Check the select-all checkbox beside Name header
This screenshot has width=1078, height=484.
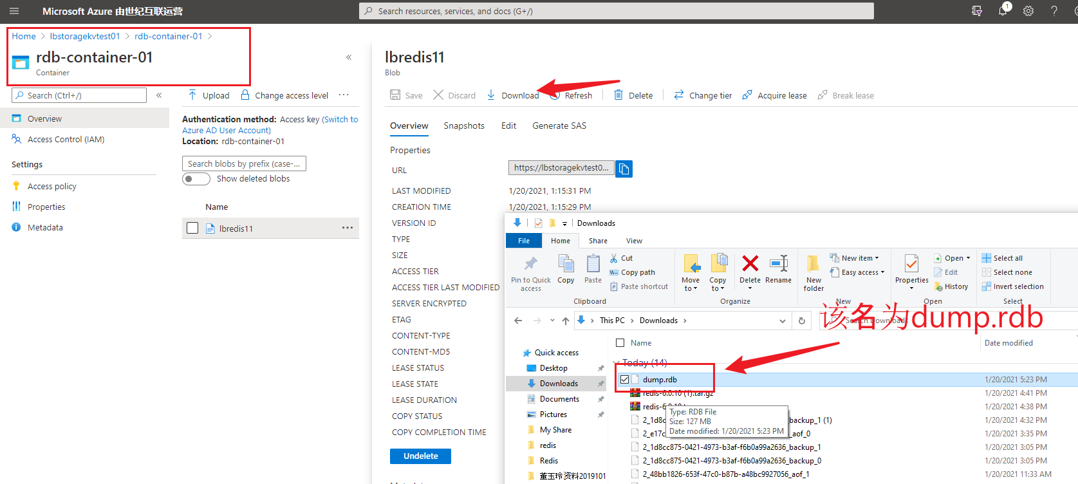[620, 343]
